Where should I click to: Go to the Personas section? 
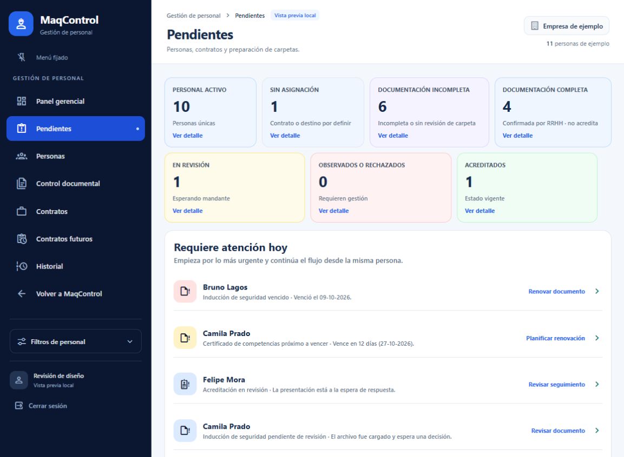[x=76, y=156]
